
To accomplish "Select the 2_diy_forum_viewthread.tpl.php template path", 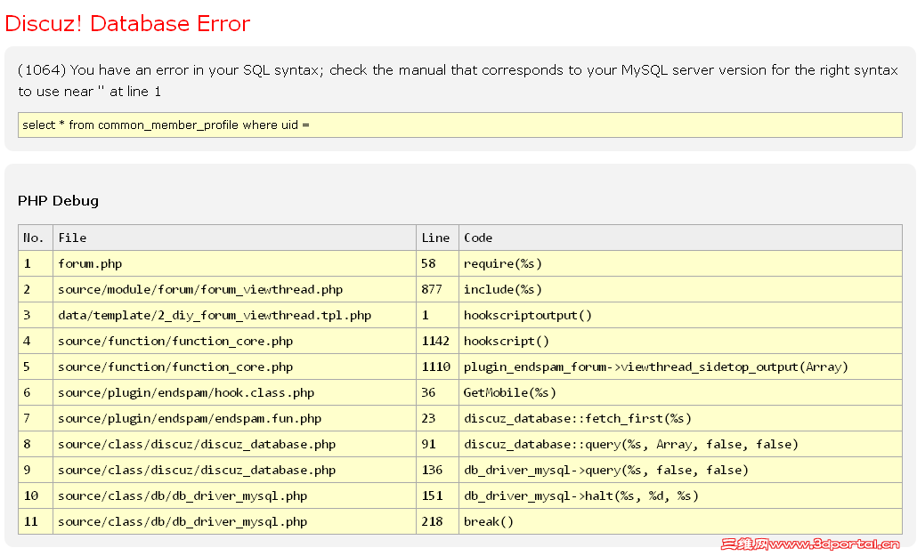I will [215, 315].
